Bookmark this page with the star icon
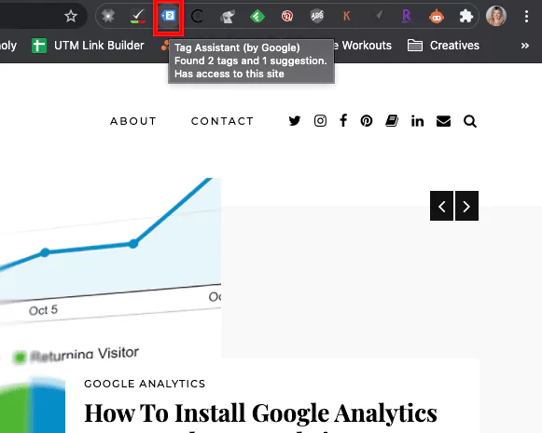 (71, 16)
